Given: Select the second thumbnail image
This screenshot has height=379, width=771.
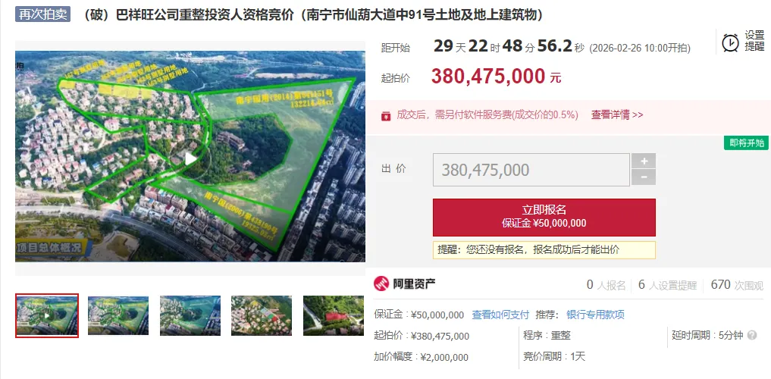Looking at the screenshot, I should [x=118, y=315].
